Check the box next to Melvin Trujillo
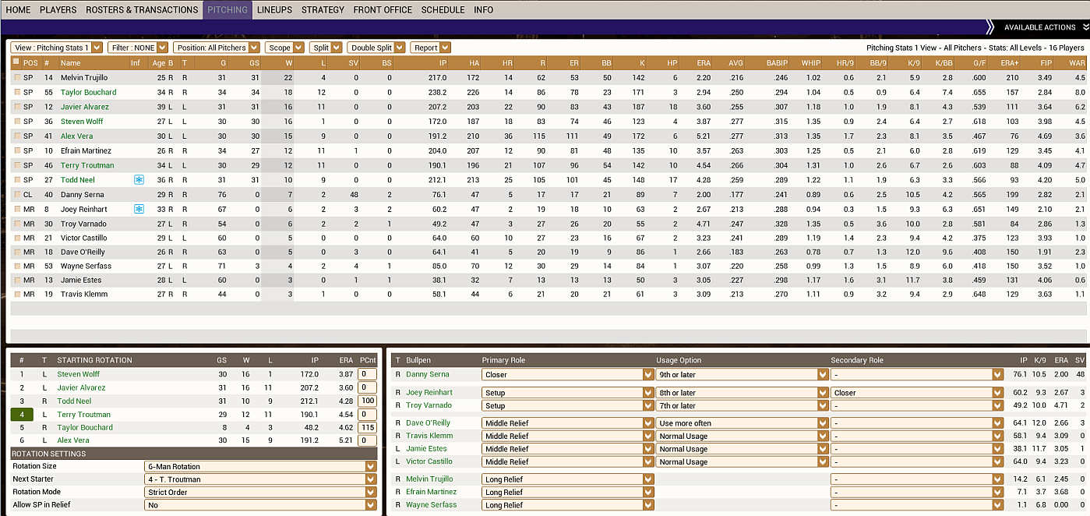 pyautogui.click(x=17, y=78)
